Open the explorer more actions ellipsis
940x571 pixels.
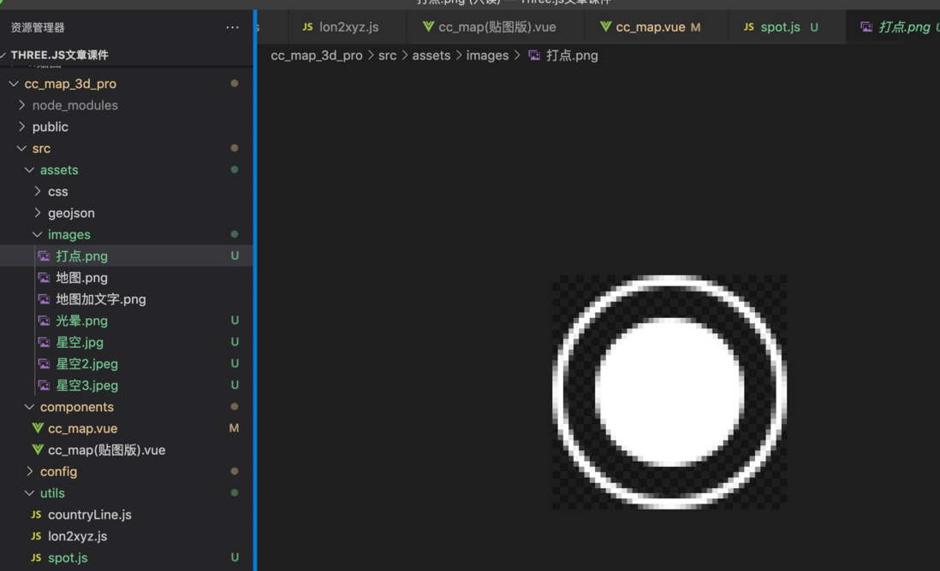pyautogui.click(x=233, y=27)
